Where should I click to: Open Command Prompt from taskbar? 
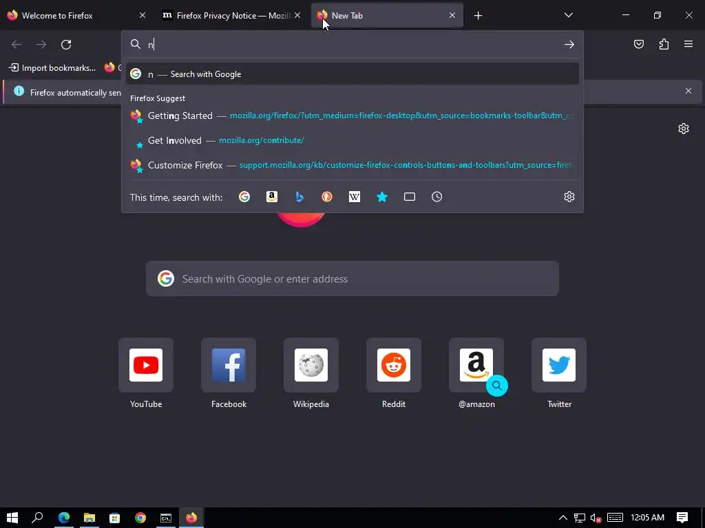166,518
